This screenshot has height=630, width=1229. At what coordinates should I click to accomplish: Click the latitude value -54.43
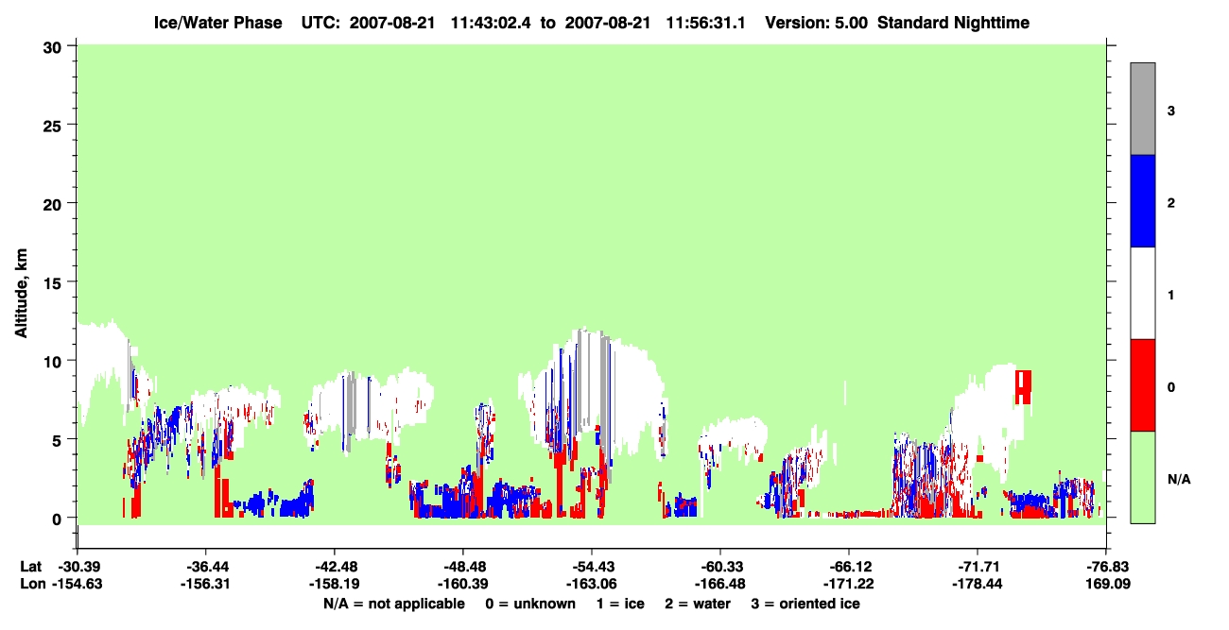point(591,567)
